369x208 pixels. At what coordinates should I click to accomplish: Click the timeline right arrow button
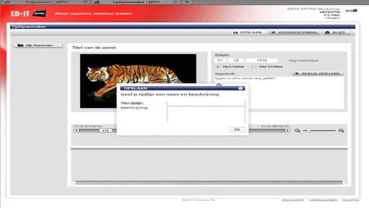tap(287, 130)
